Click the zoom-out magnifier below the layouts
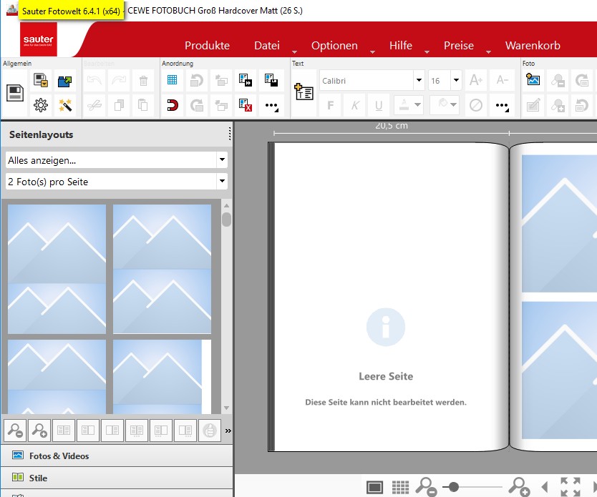 click(x=14, y=430)
